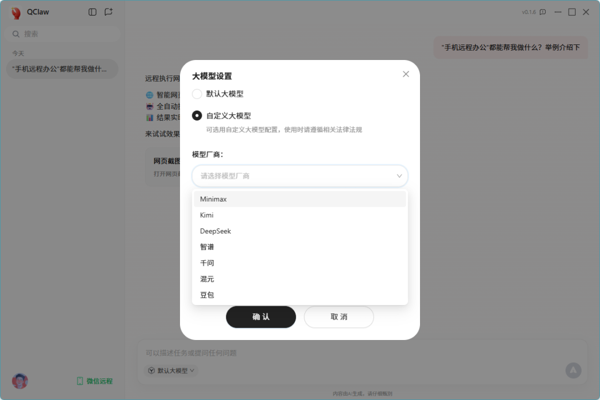Click the robot icon beside 全自动

[149, 106]
